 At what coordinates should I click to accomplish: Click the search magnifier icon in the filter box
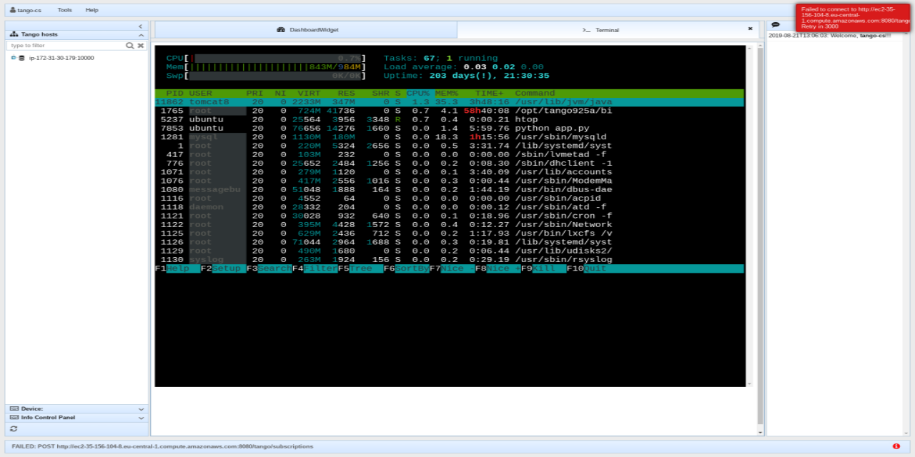click(129, 46)
